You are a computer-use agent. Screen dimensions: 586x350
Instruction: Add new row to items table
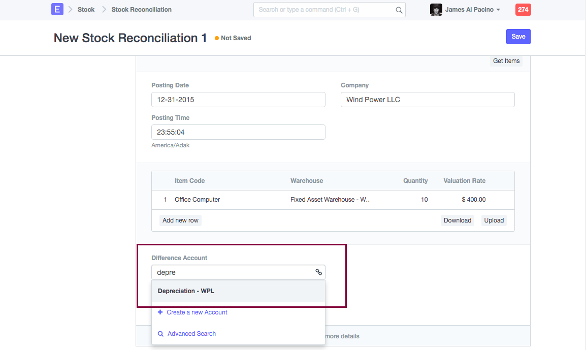pyautogui.click(x=180, y=220)
